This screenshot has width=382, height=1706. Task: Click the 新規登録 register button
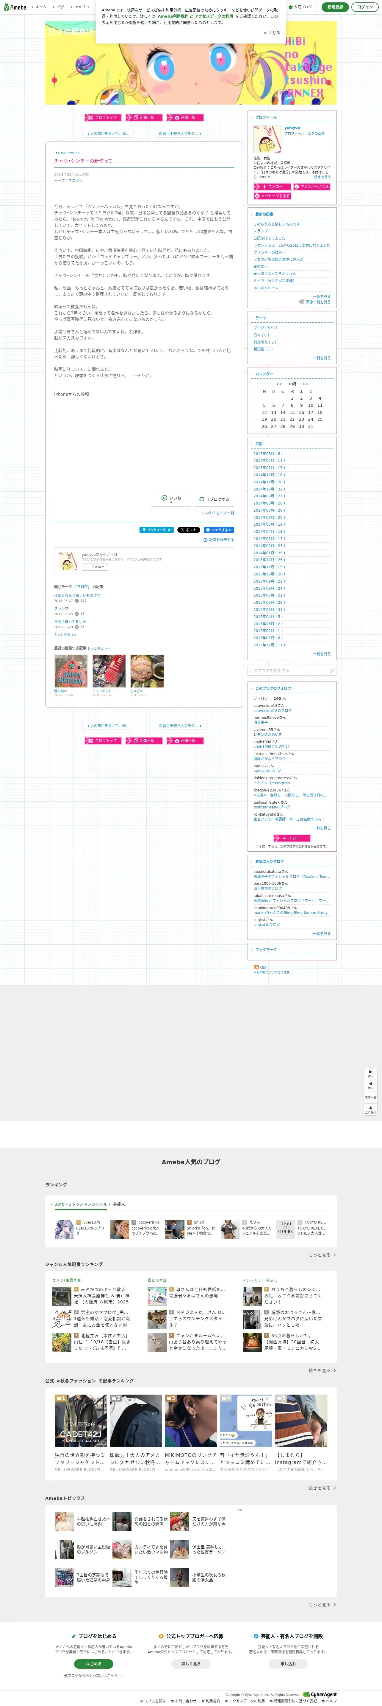coord(335,7)
